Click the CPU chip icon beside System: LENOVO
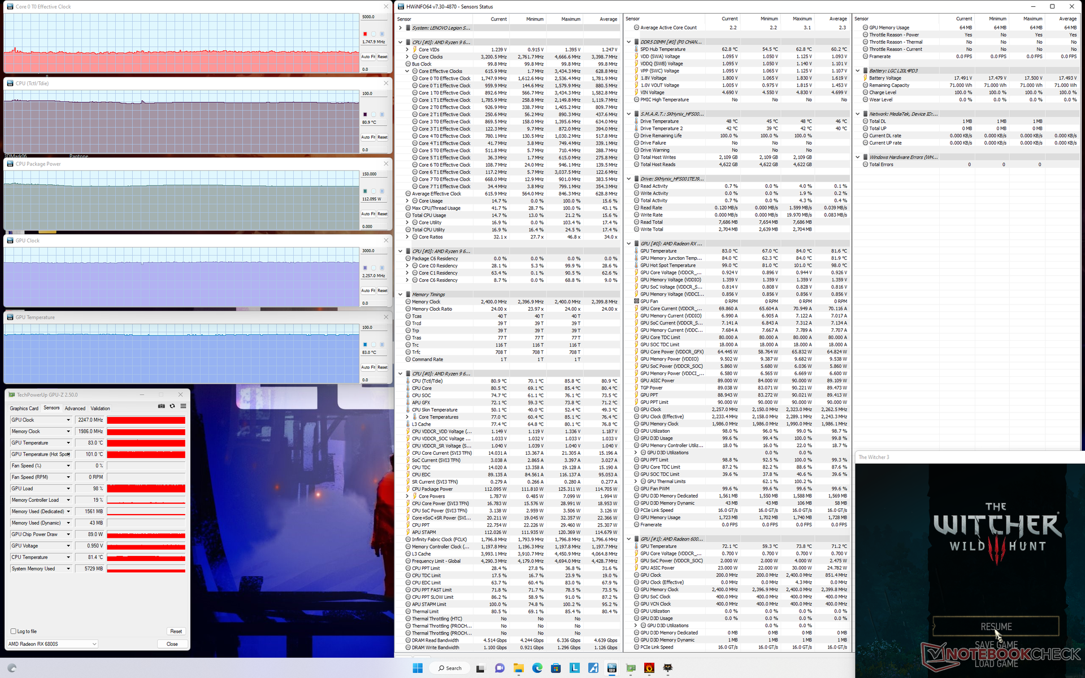 pyautogui.click(x=408, y=28)
